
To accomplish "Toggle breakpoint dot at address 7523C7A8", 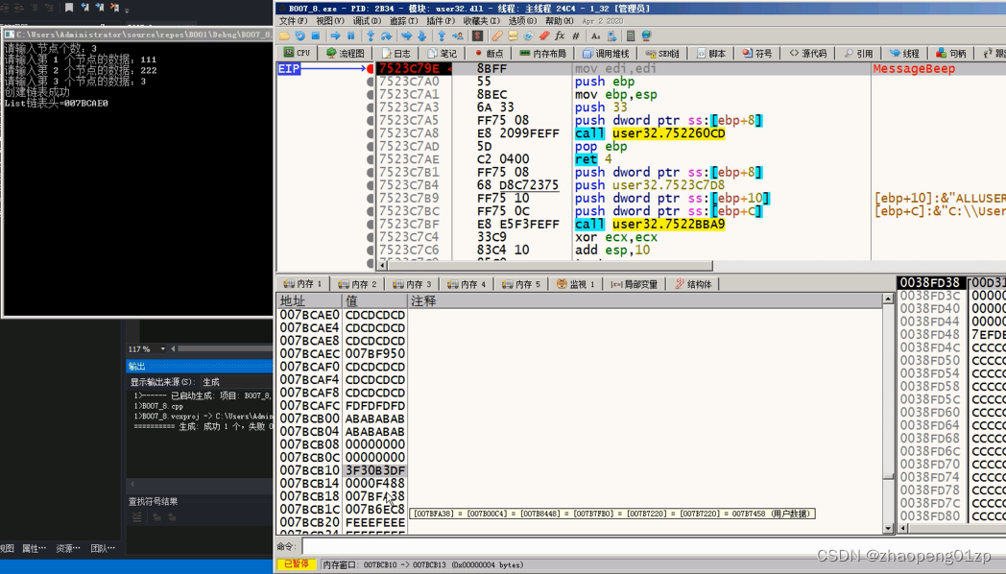I will click(371, 133).
